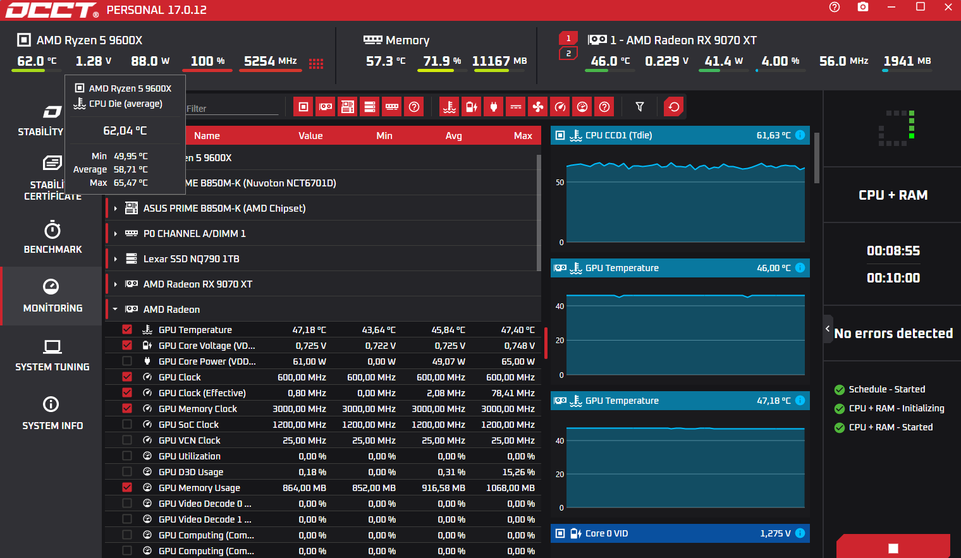This screenshot has height=558, width=961.
Task: Toggle the speedometer clock sensor filter icon
Action: 560,107
